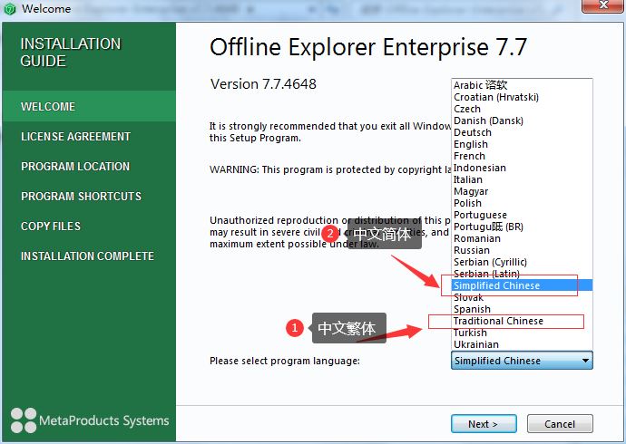The width and height of the screenshot is (626, 444).
Task: Choose the Portuguese (BR) language option
Action: pos(522,227)
